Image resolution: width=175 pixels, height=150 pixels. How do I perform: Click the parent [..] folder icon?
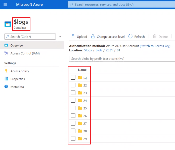point(80,77)
